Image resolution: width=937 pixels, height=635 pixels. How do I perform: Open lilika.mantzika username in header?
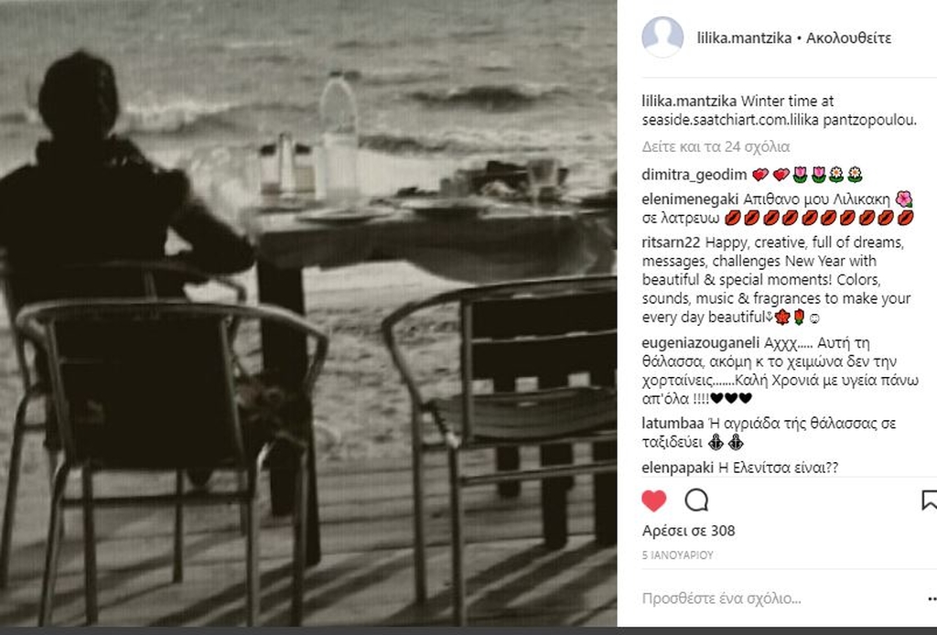(x=744, y=38)
